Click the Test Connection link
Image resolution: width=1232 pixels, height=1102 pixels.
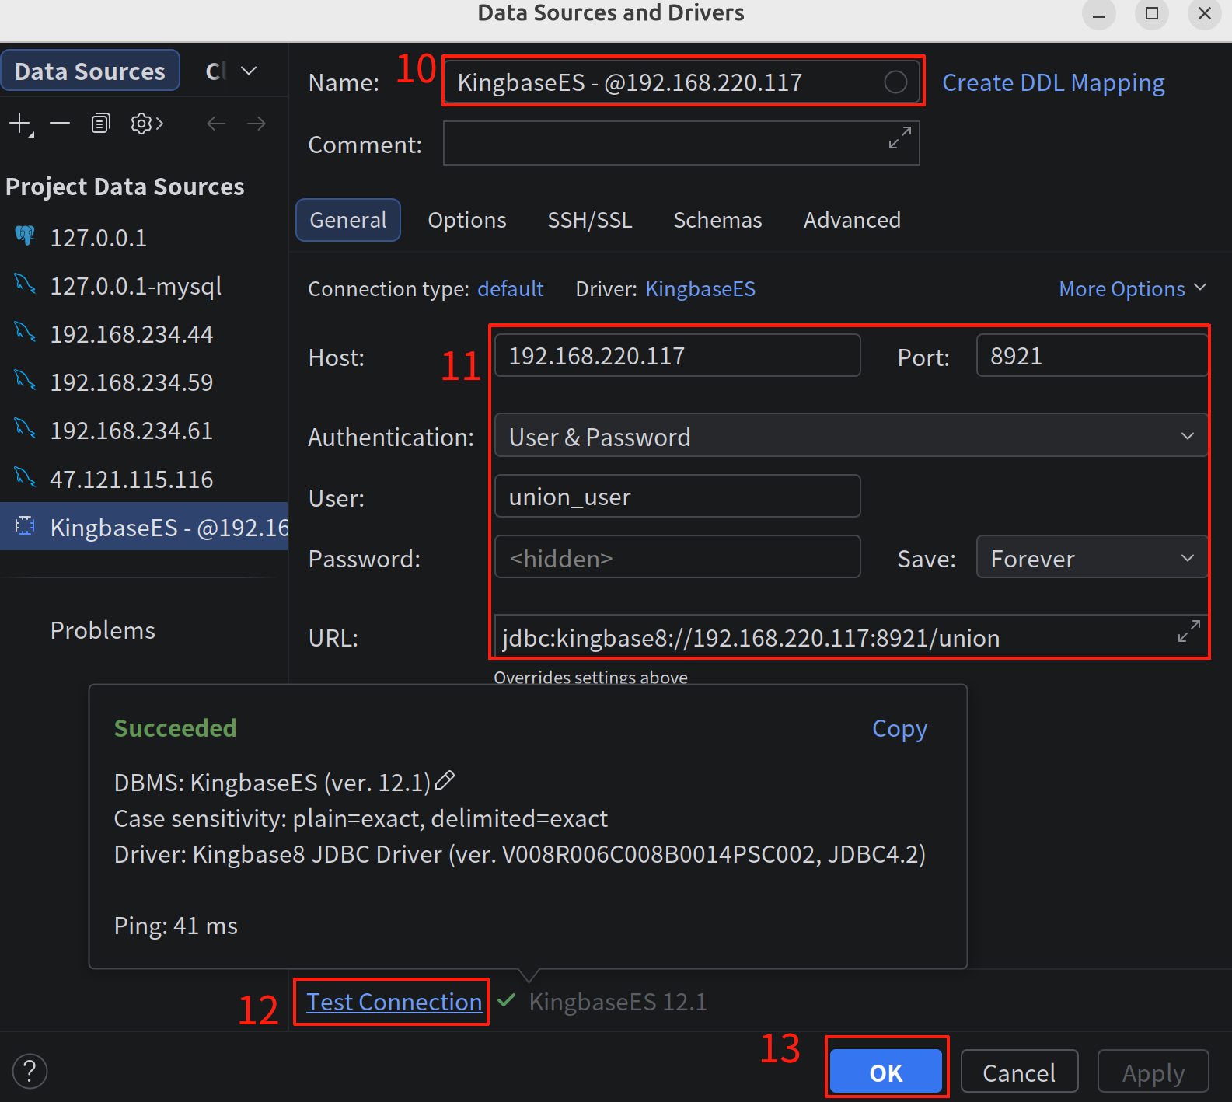(394, 1002)
